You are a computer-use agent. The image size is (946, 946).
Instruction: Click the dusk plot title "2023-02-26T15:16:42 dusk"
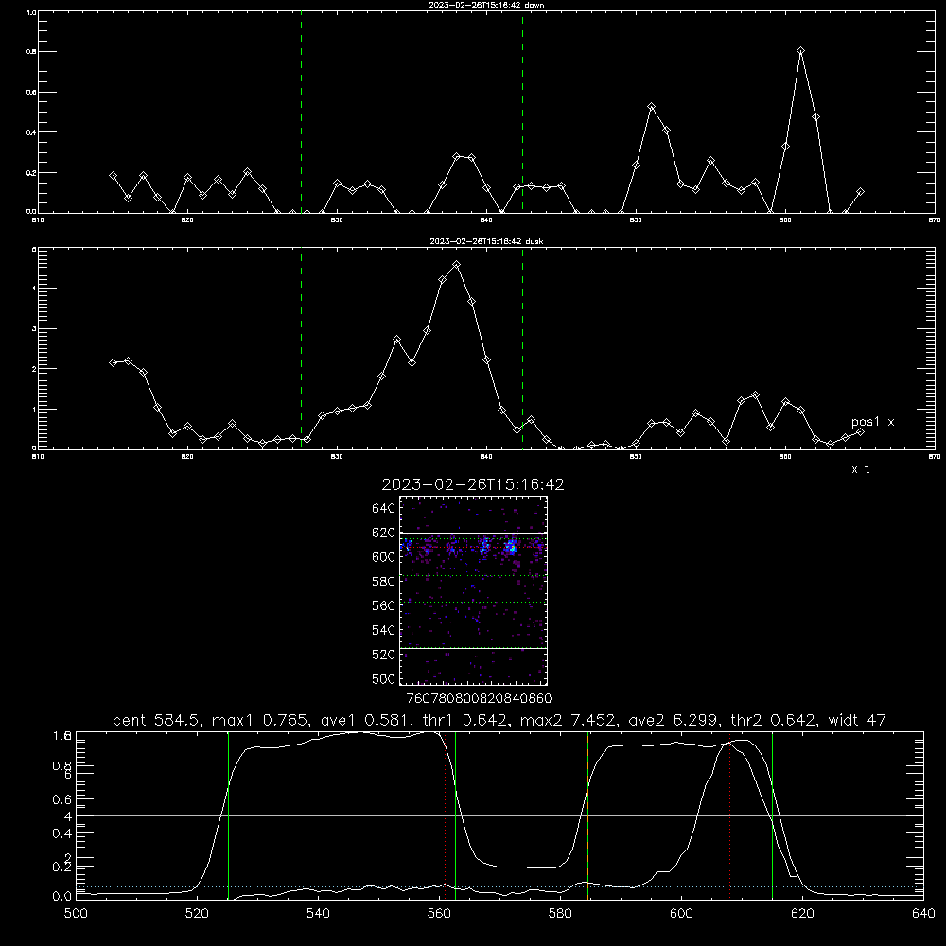point(486,241)
